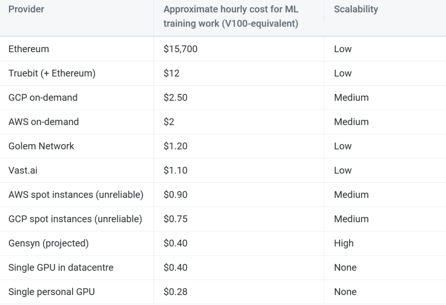Click AWS spot instances (unreliable) cell
Image resolution: width=446 pixels, height=305 pixels.
tap(76, 195)
